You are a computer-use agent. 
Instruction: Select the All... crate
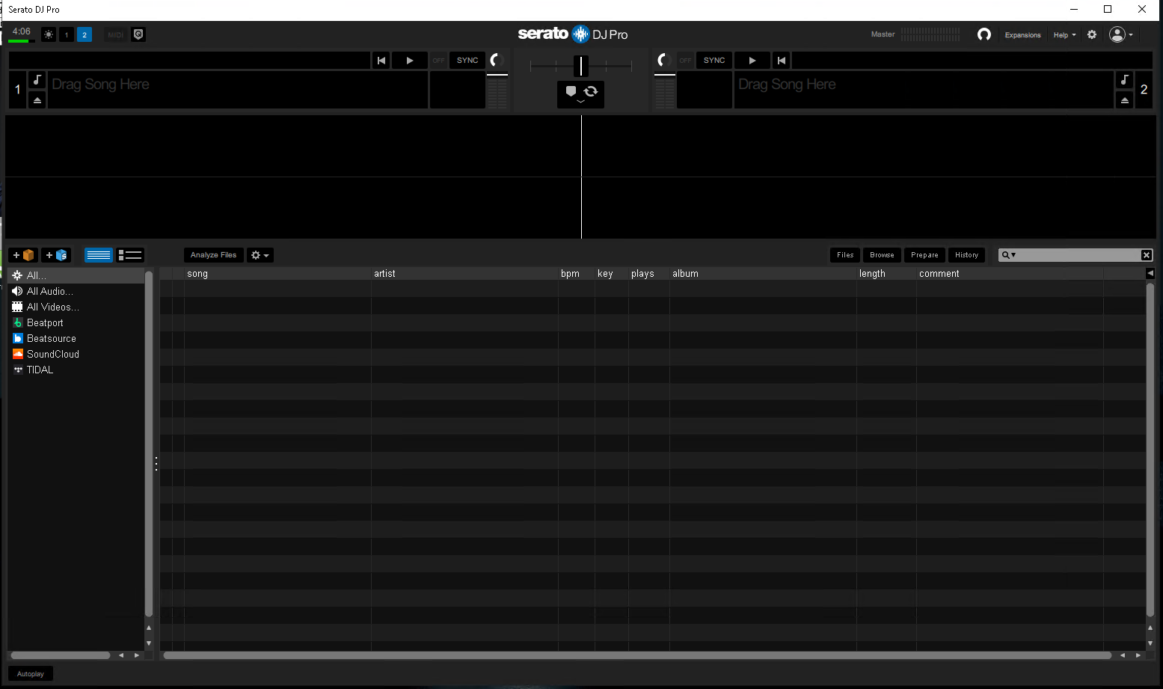coord(76,275)
